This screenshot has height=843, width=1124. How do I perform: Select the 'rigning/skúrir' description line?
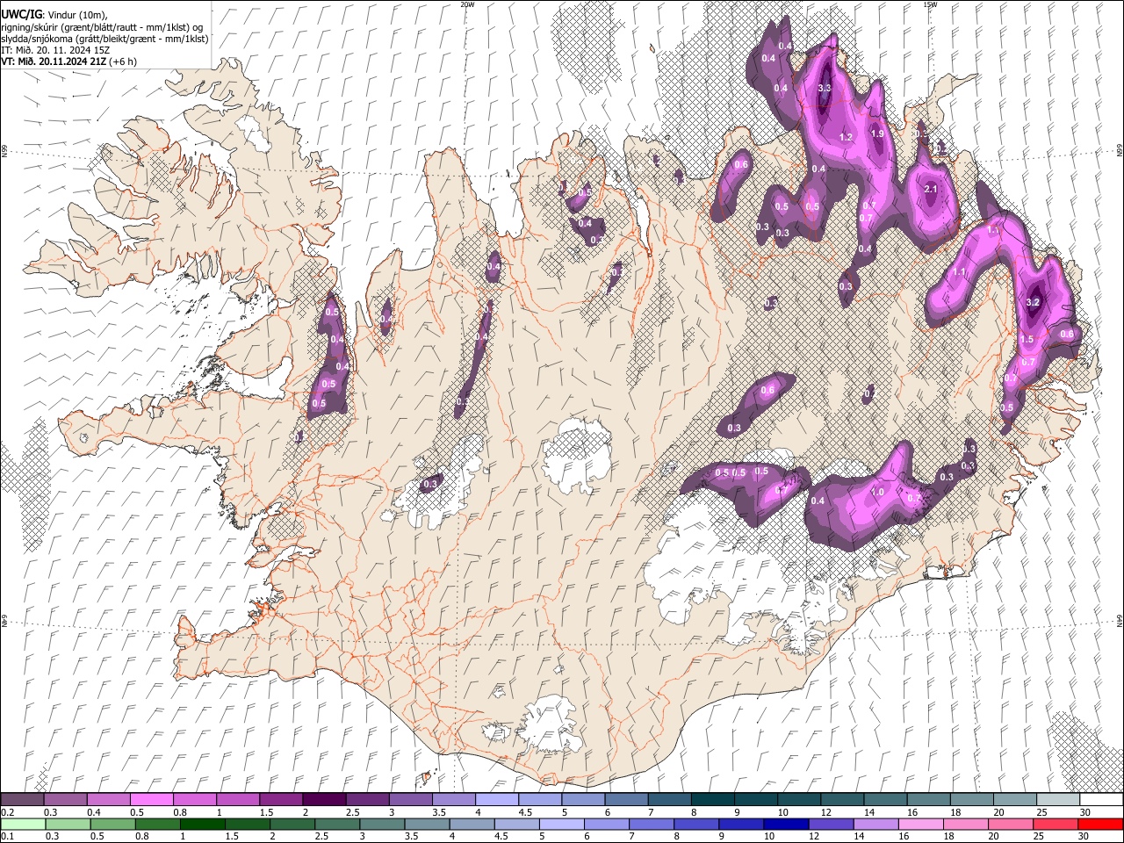[x=103, y=27]
